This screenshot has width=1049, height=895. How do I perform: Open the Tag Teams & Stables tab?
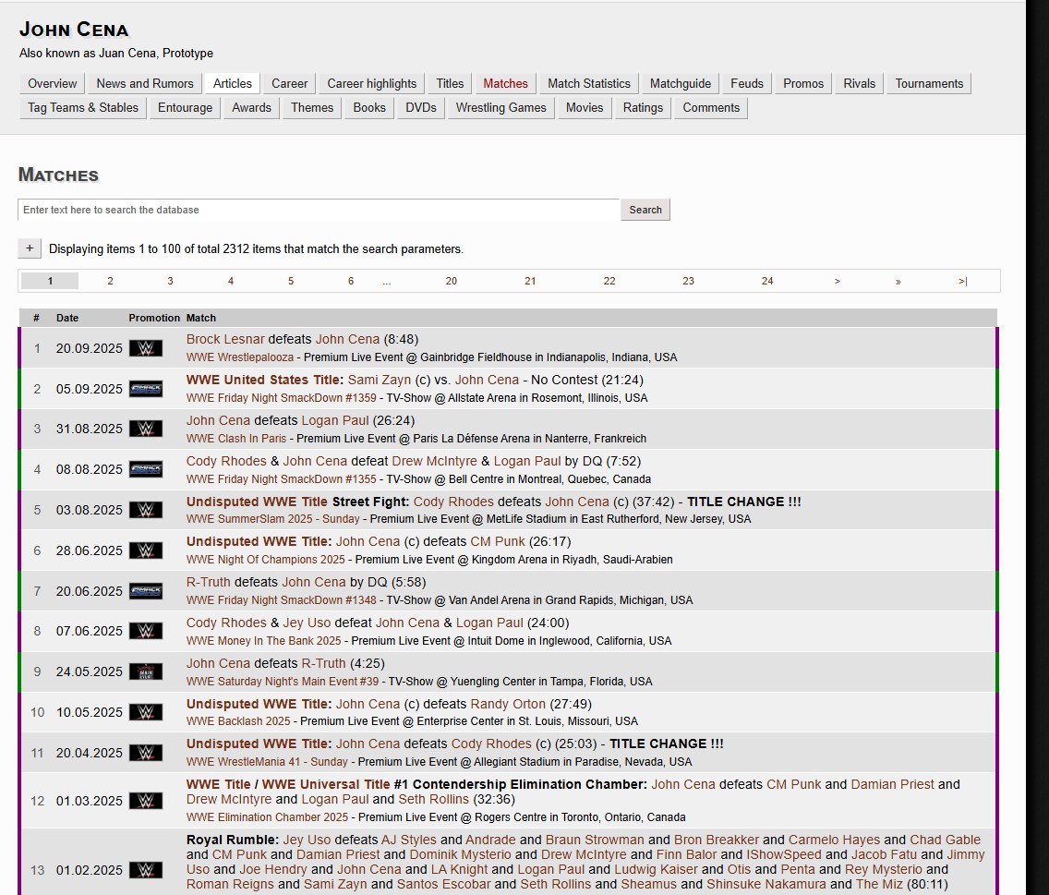83,108
